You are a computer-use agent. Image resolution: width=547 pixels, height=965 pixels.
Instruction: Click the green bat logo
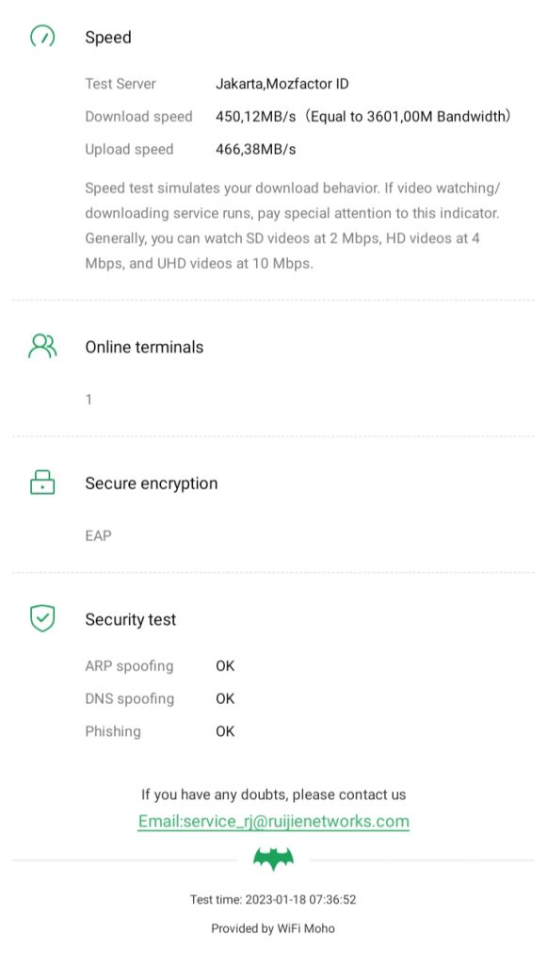click(273, 859)
